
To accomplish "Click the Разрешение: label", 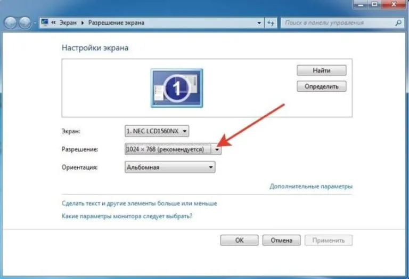I will tap(80, 149).
